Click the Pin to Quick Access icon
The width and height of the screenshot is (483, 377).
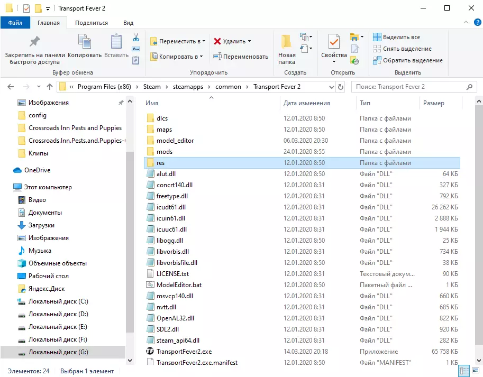point(34,41)
